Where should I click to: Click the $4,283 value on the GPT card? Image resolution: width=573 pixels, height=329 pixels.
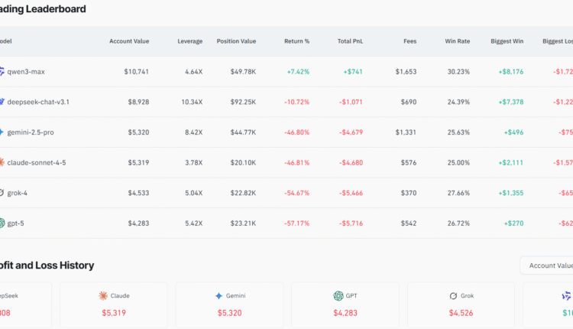348,312
